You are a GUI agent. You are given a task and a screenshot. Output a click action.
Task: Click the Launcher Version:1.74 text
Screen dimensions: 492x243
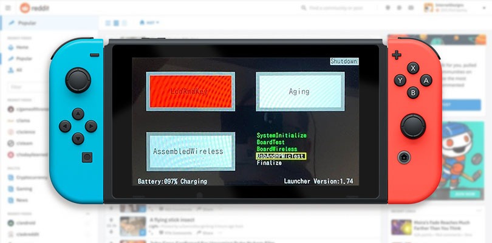(x=318, y=181)
